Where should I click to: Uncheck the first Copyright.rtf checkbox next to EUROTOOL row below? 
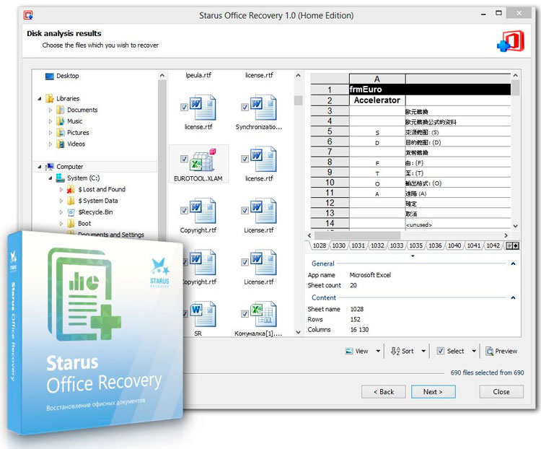pyautogui.click(x=184, y=210)
